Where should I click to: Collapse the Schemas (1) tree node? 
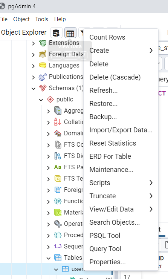point(34,88)
